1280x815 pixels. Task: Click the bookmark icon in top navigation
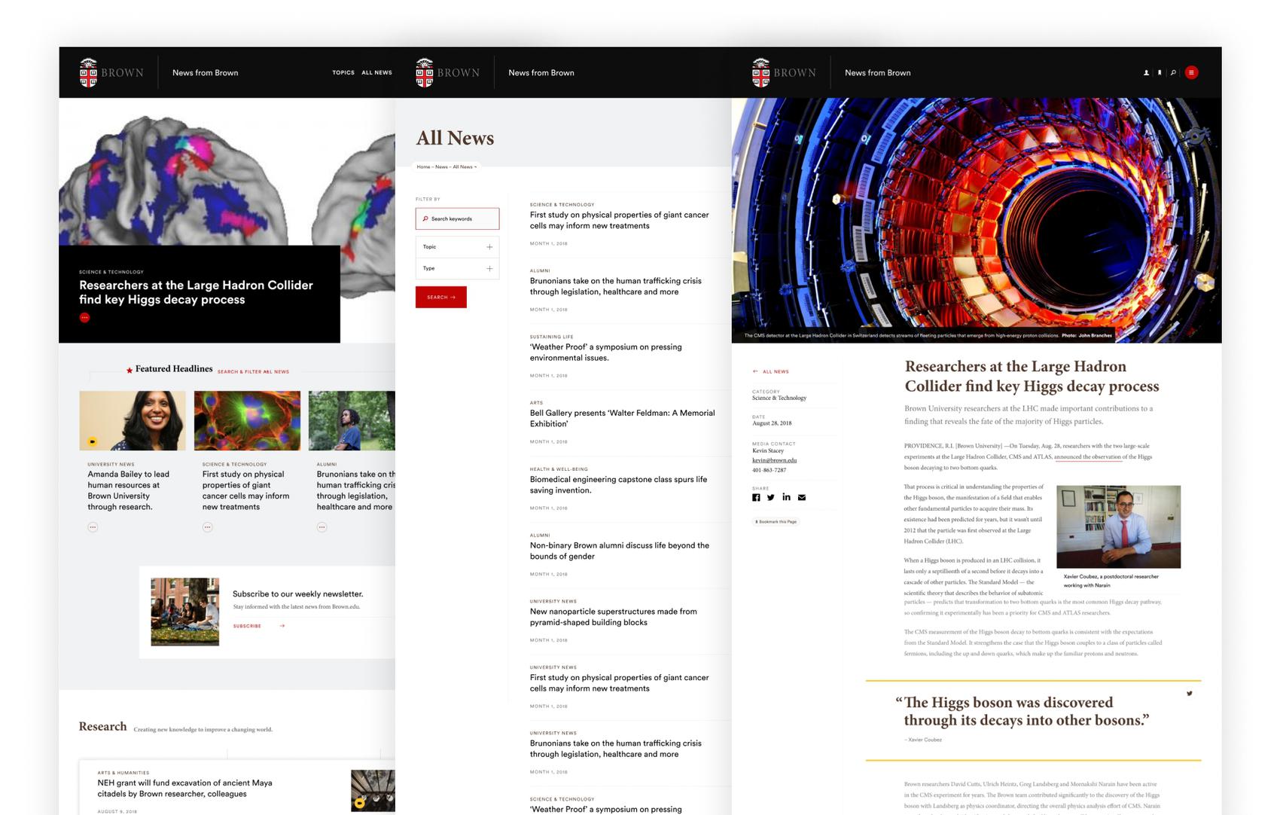tap(1160, 73)
